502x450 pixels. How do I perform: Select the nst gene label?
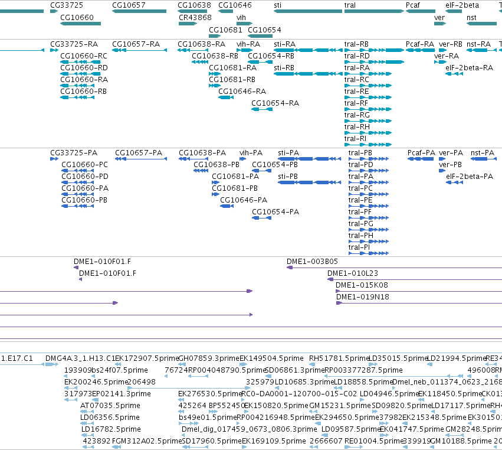point(471,17)
